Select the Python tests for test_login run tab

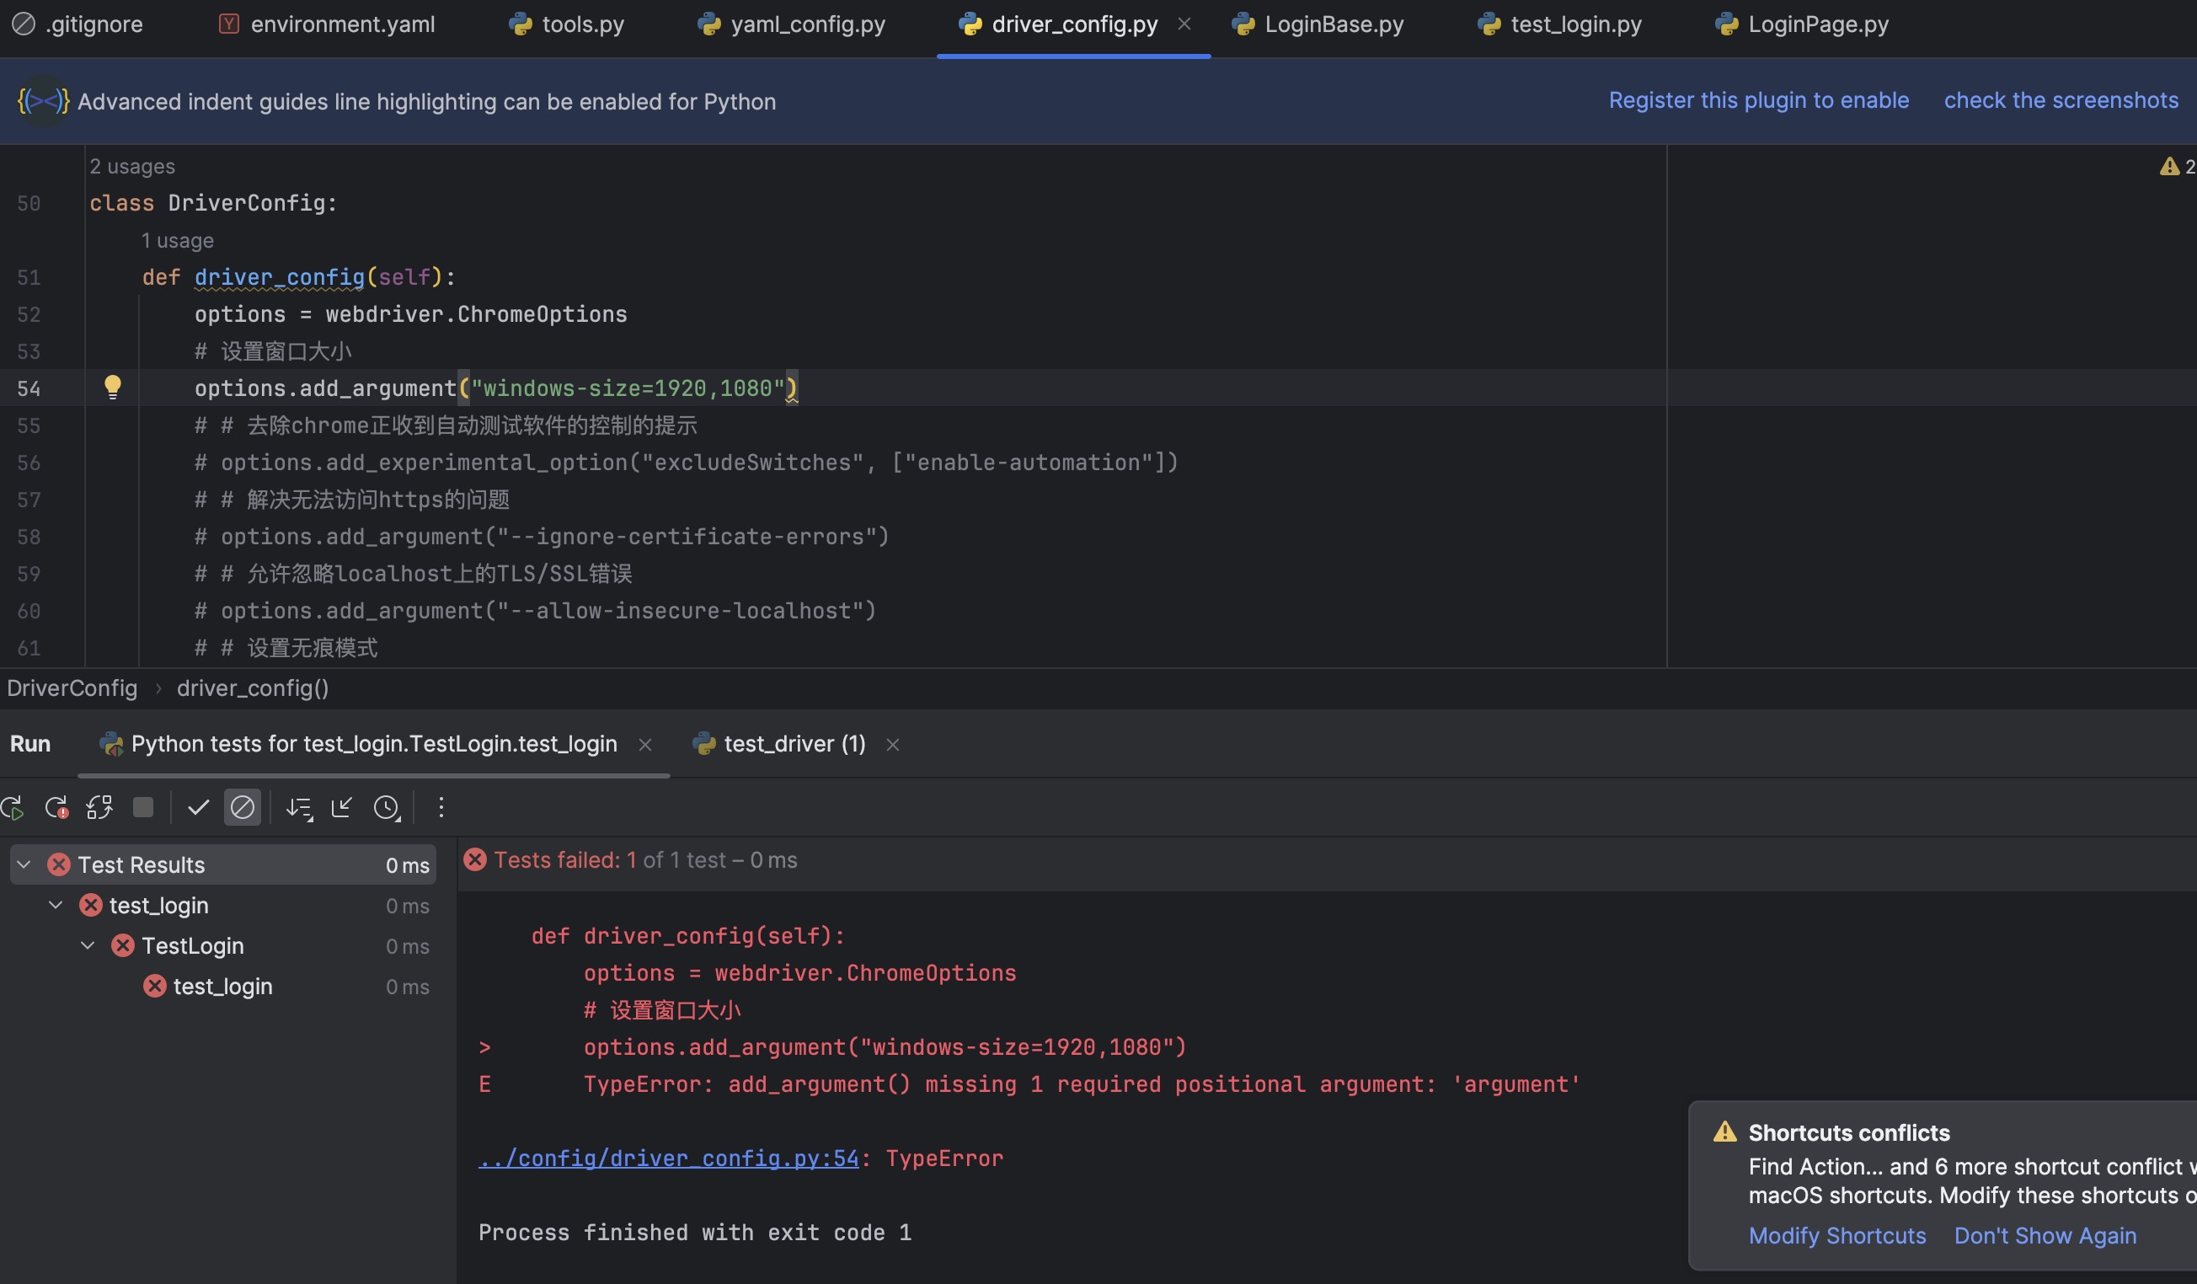click(358, 744)
